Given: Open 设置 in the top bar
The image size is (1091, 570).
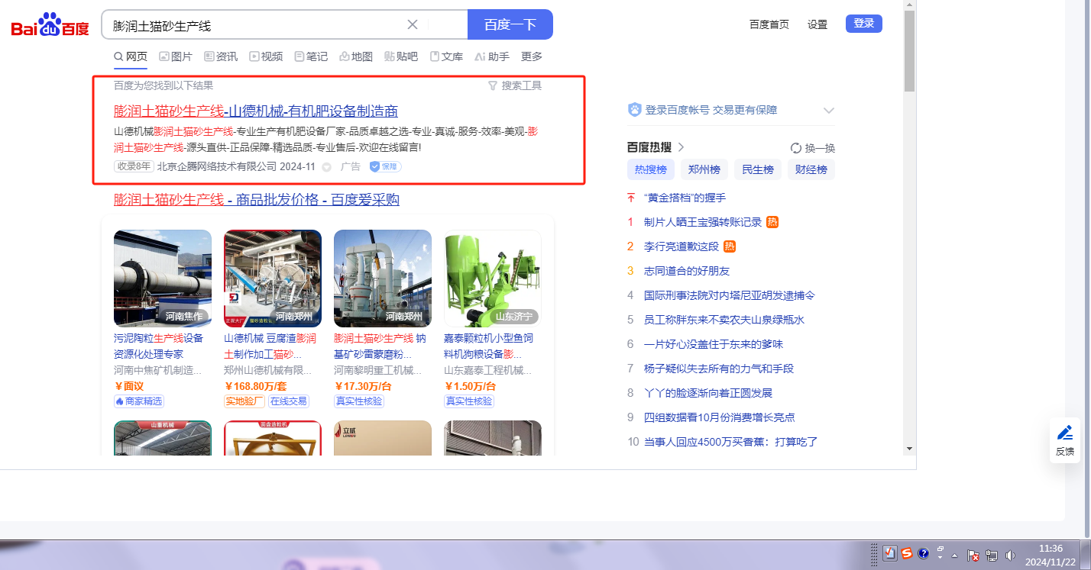Looking at the screenshot, I should tap(817, 24).
